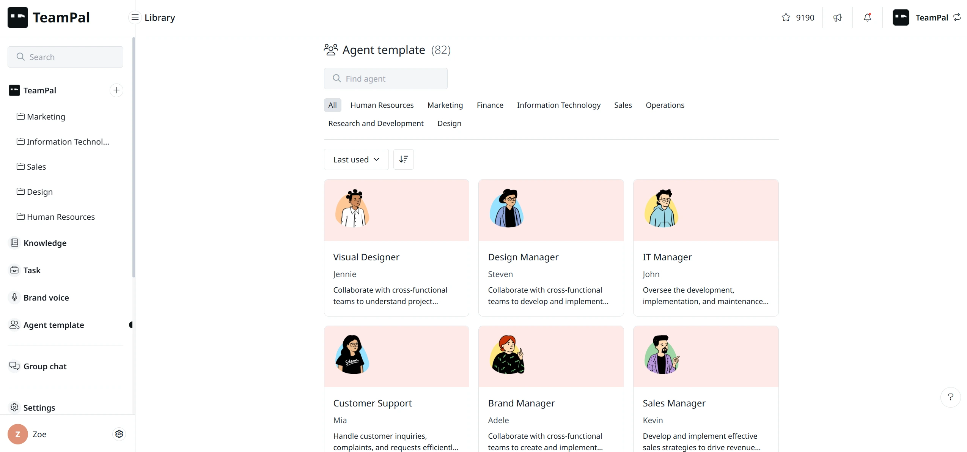Click the star credits icon
Viewport: 967px width, 452px height.
click(786, 17)
